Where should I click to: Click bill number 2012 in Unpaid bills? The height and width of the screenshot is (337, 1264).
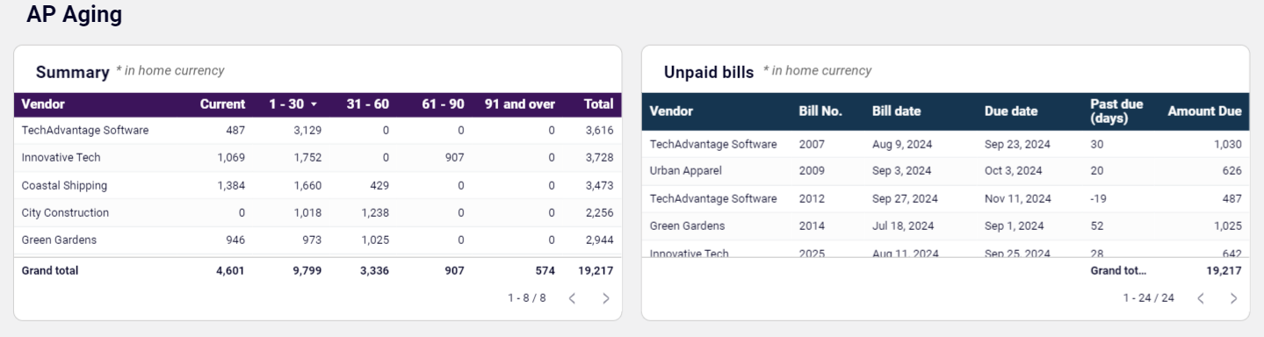[812, 198]
